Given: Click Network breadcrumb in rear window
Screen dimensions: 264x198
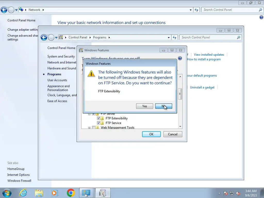Looking at the screenshot, I should pos(34,10).
